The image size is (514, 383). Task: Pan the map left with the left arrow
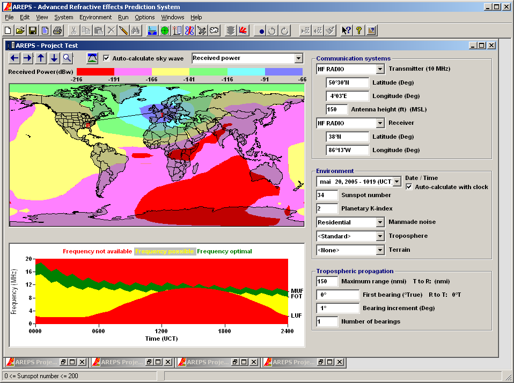(x=14, y=58)
